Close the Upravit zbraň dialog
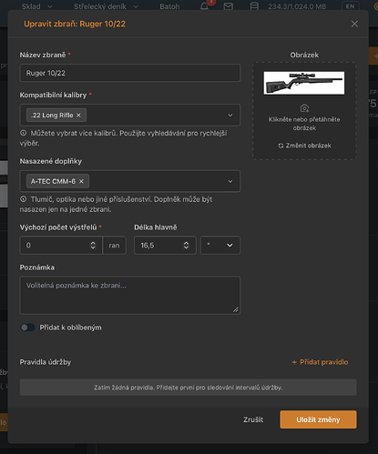The height and width of the screenshot is (454, 378). [354, 24]
